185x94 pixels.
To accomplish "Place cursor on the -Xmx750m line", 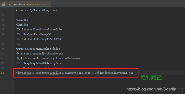I will (22, 25).
